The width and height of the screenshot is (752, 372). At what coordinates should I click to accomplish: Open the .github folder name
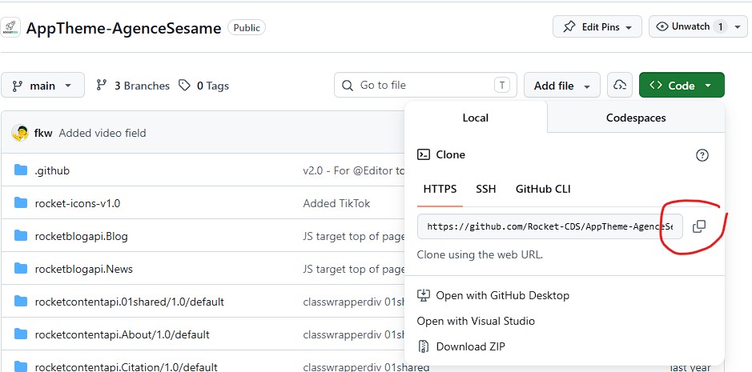[x=52, y=170]
